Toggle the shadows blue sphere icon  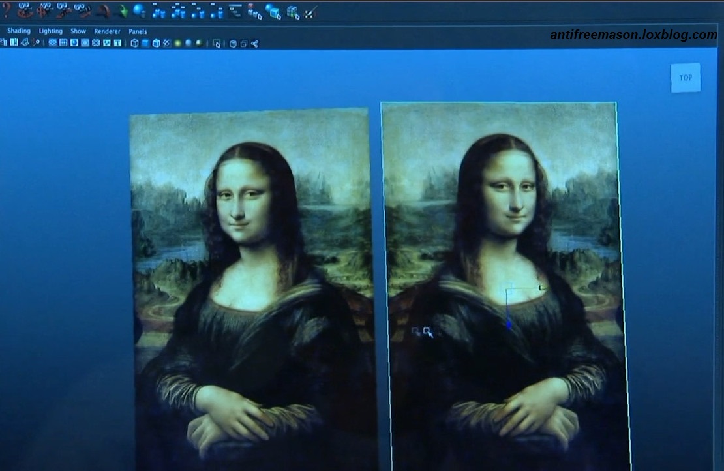click(x=188, y=43)
